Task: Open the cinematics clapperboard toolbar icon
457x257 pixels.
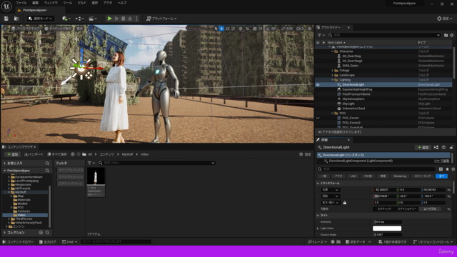Action: (93, 19)
